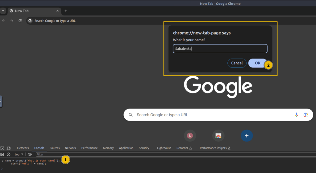The width and height of the screenshot is (316, 173).
Task: Click OK in the prompt dialog
Action: (258, 63)
